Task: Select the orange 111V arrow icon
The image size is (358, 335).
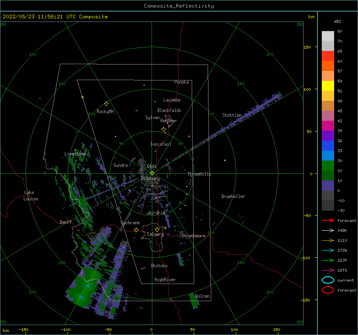Action: click(328, 240)
